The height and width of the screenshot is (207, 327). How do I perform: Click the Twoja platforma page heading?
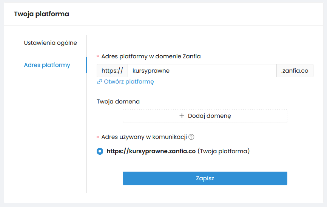coord(42,14)
